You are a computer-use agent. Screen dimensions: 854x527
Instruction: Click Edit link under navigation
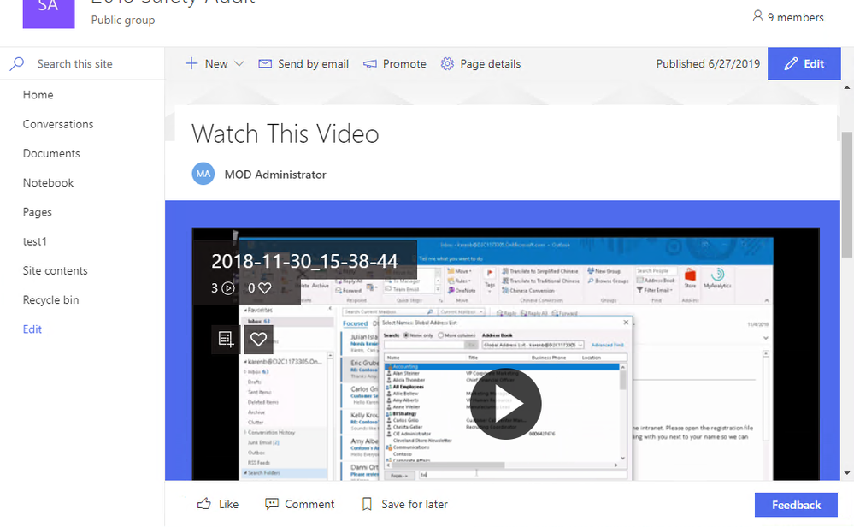32,329
